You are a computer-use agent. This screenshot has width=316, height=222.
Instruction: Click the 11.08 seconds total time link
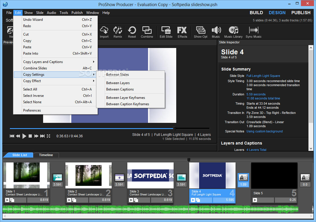263,98
